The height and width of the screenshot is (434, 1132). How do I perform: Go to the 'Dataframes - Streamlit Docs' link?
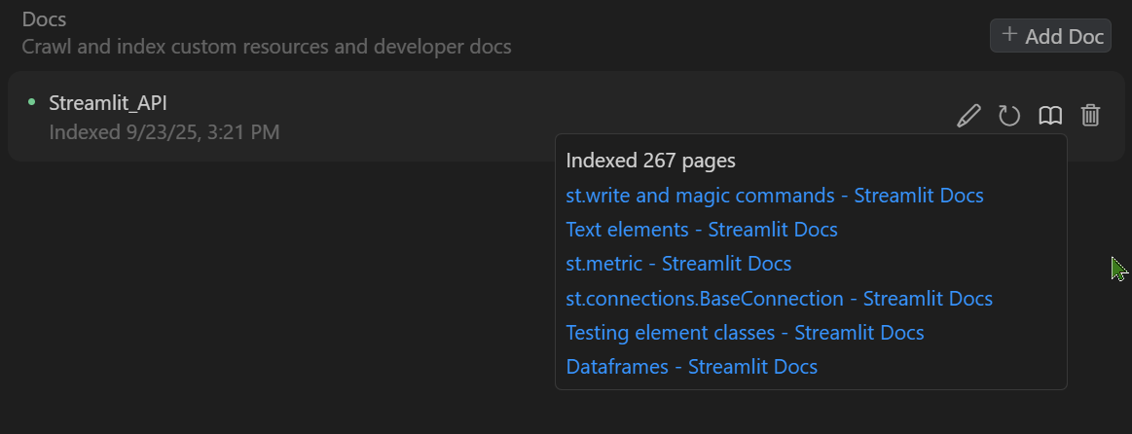click(x=691, y=367)
